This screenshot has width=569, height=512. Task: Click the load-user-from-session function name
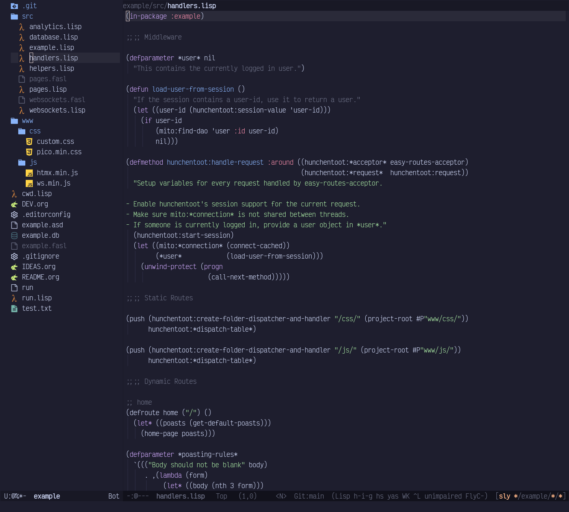193,89
